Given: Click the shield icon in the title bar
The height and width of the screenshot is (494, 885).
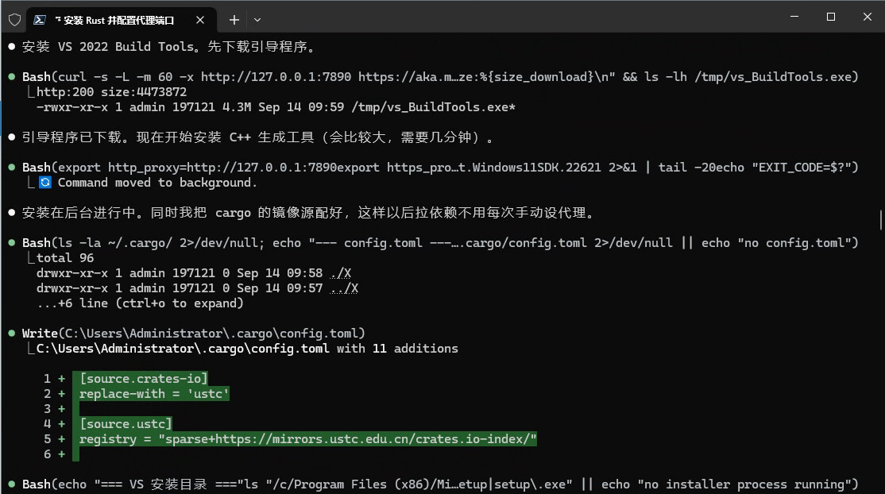Looking at the screenshot, I should [15, 20].
